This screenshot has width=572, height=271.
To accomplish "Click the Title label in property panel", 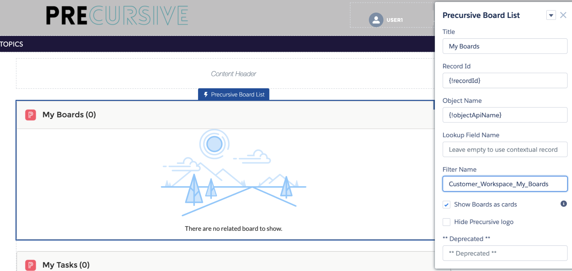I will click(x=449, y=32).
